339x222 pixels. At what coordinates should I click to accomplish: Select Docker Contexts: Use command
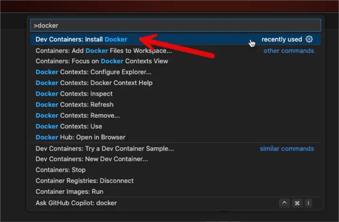(x=175, y=126)
